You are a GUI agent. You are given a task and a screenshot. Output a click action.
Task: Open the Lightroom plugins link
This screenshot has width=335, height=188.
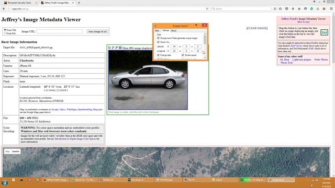(x=301, y=60)
